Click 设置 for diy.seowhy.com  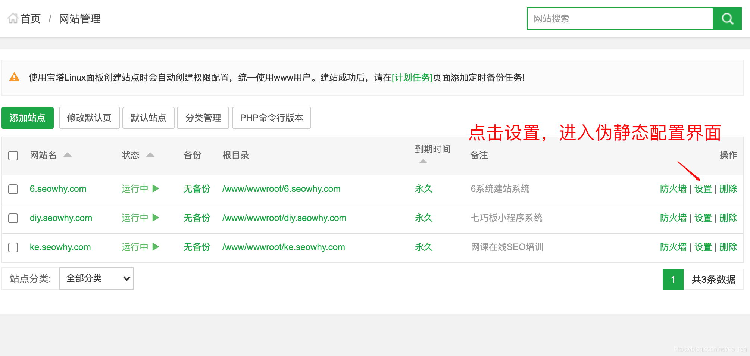click(x=703, y=218)
